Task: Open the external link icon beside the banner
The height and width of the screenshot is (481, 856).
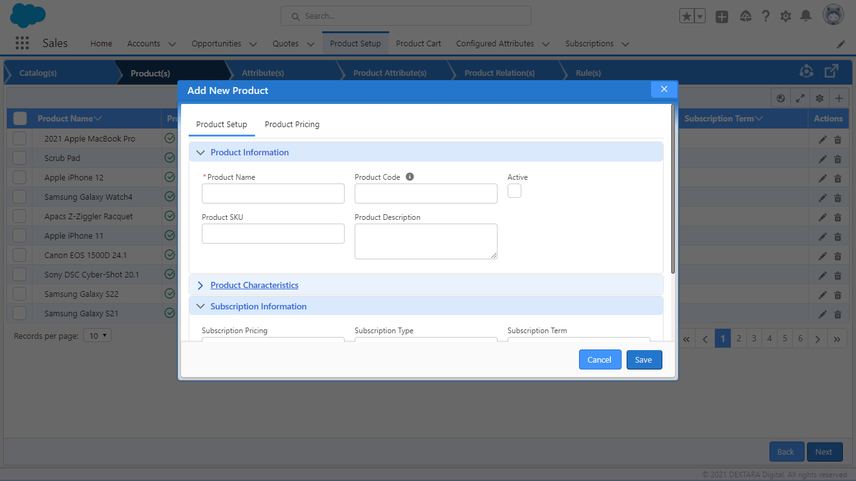Action: click(x=831, y=71)
